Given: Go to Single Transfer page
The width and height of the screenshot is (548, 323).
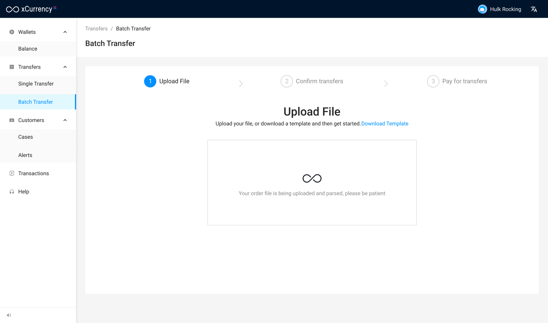Looking at the screenshot, I should 36,84.
